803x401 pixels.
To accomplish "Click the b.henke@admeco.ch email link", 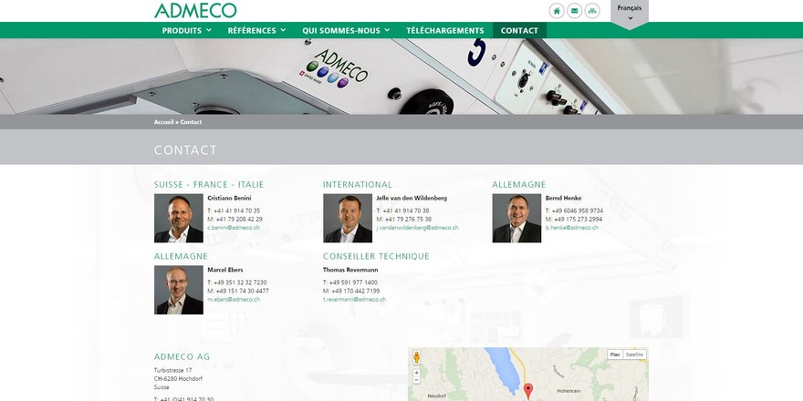I will 571,228.
